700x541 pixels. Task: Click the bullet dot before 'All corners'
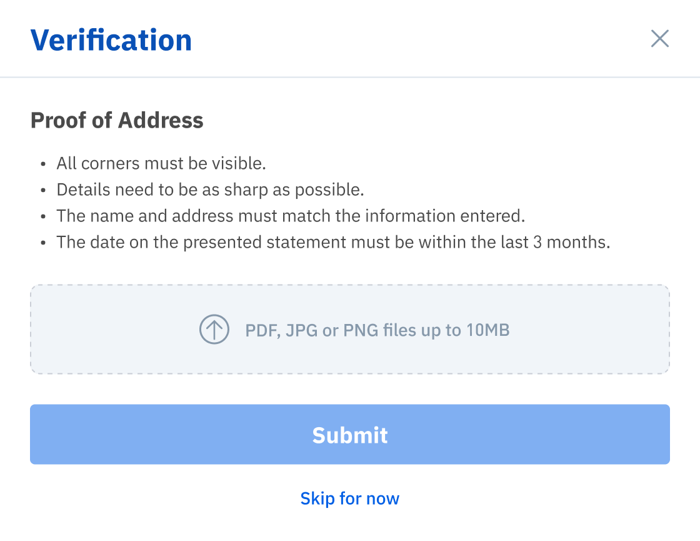tap(43, 164)
